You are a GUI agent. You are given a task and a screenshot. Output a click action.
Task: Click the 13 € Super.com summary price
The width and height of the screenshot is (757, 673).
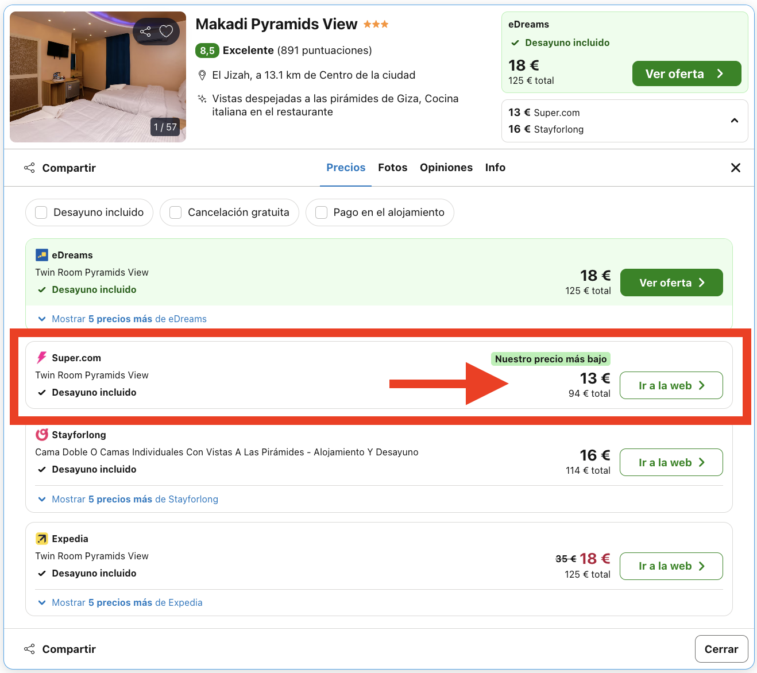[544, 113]
